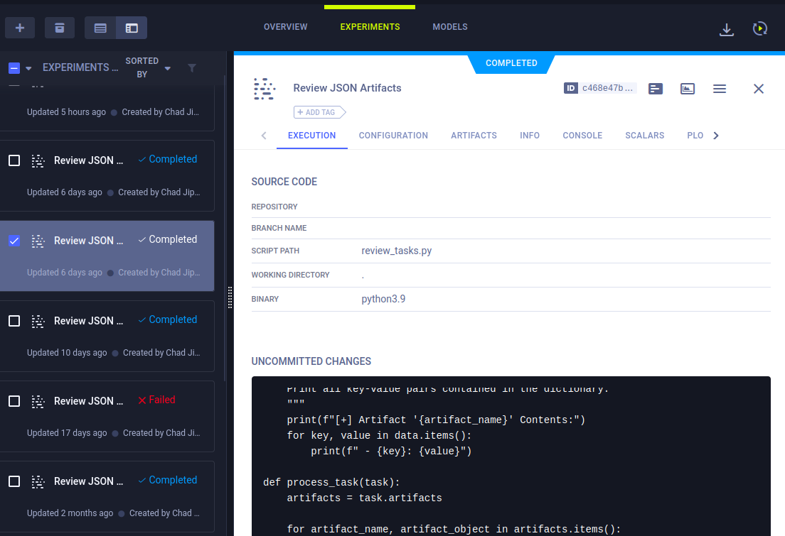
Task: Click the Add Tag button
Action: (x=319, y=112)
